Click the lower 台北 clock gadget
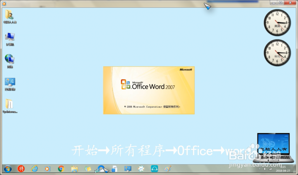The height and width of the screenshot is (175, 298). (x=277, y=53)
